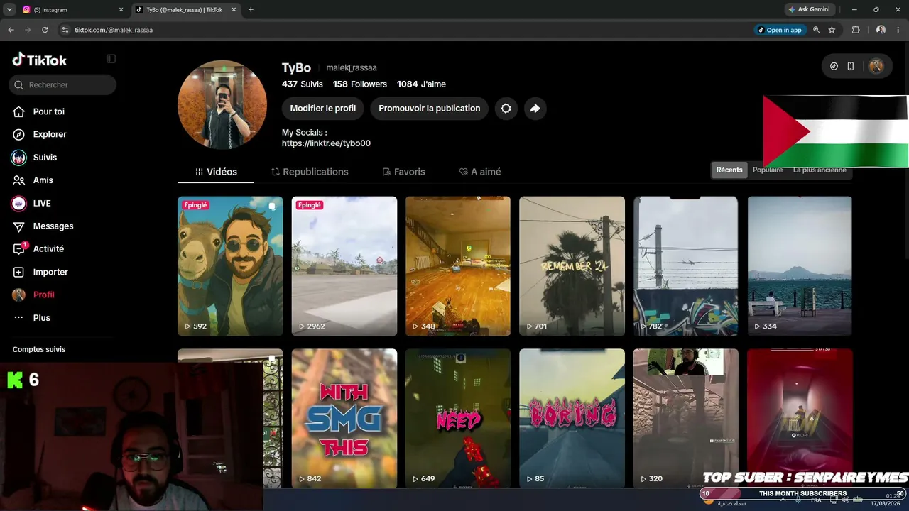Click the phone app icon in the header
The width and height of the screenshot is (909, 511).
click(851, 66)
